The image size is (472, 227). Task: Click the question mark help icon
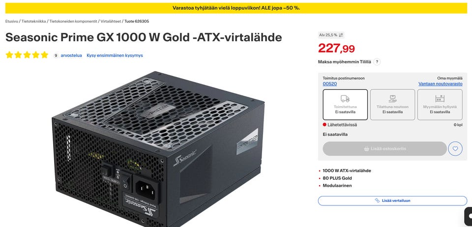click(377, 62)
